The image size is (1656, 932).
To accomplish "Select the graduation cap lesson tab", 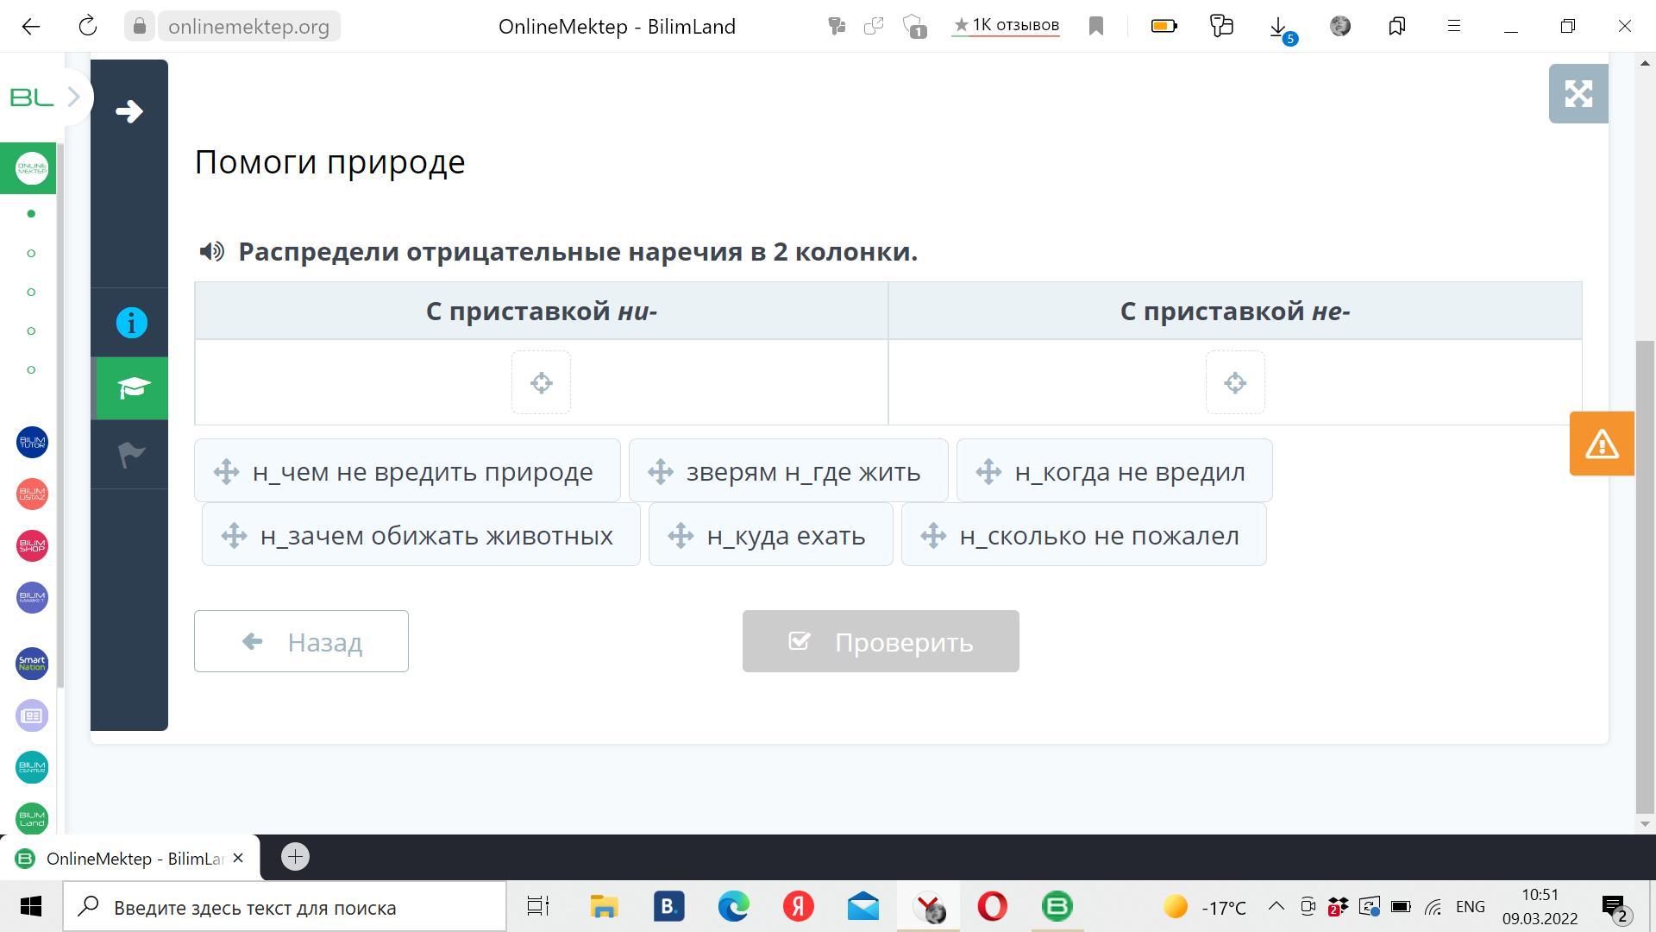I will click(x=131, y=387).
